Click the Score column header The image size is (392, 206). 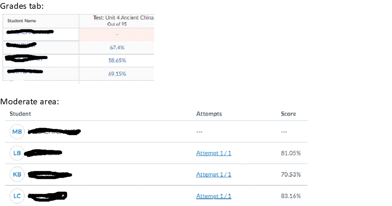[x=288, y=114]
